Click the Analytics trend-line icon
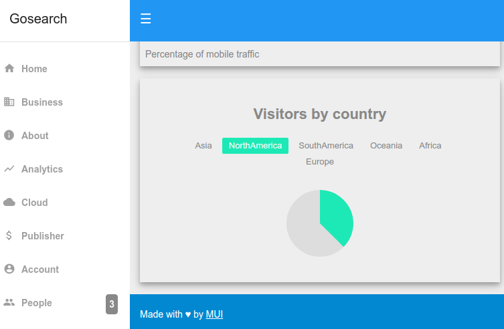The height and width of the screenshot is (329, 504). [x=9, y=169]
